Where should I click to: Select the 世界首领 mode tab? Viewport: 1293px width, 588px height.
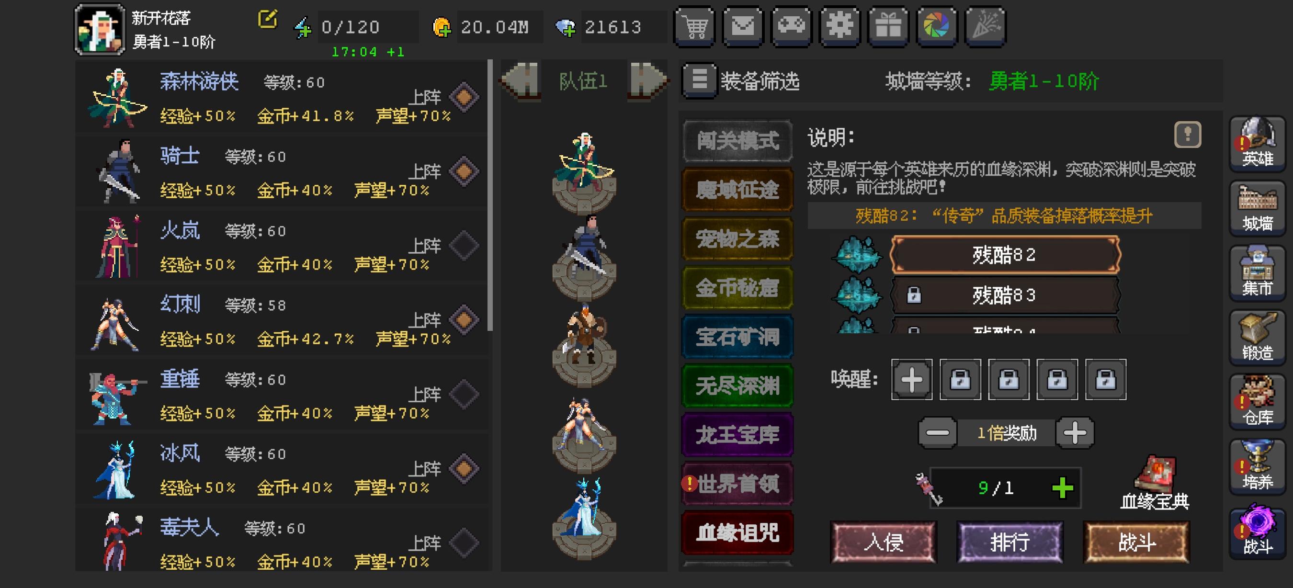tap(737, 484)
